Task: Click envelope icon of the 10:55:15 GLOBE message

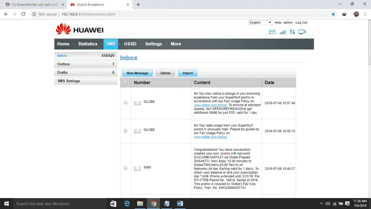Action: click(x=137, y=131)
